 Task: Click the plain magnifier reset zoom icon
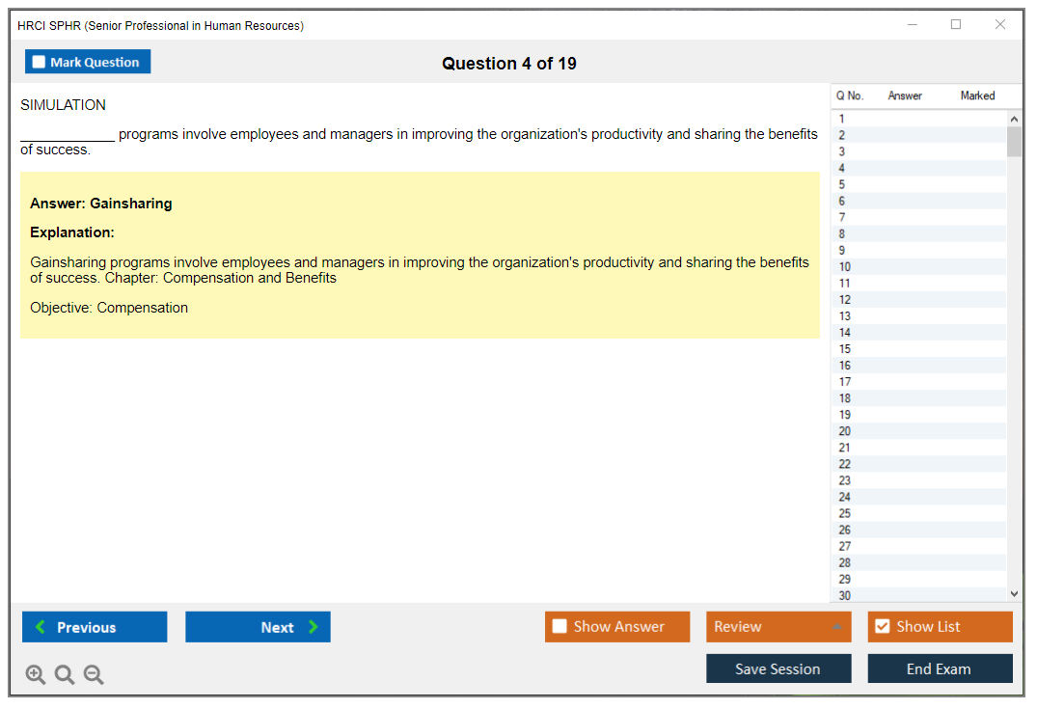65,675
